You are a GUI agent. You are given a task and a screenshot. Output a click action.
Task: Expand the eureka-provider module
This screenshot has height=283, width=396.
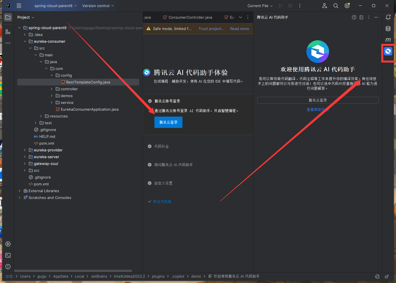[25, 150]
